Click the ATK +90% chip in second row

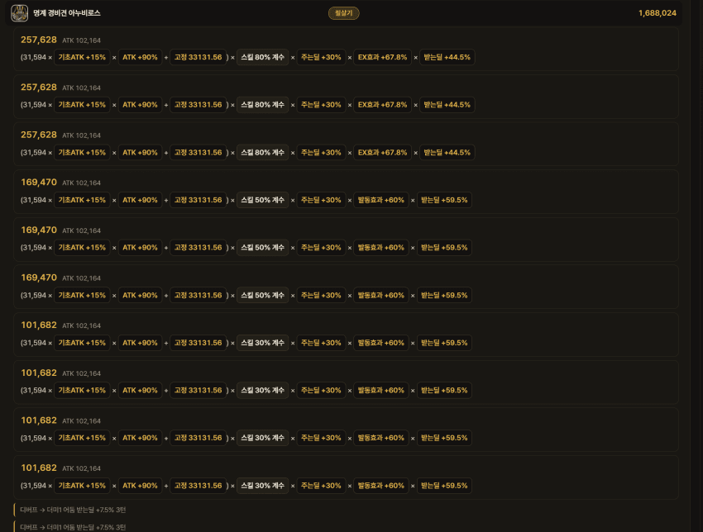point(140,105)
